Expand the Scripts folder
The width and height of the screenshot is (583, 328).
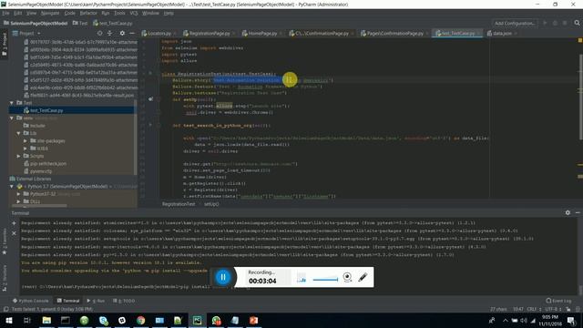click(x=18, y=156)
